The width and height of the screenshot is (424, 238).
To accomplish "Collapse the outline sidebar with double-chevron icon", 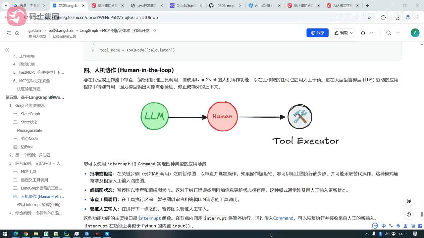I will pyautogui.click(x=7, y=50).
